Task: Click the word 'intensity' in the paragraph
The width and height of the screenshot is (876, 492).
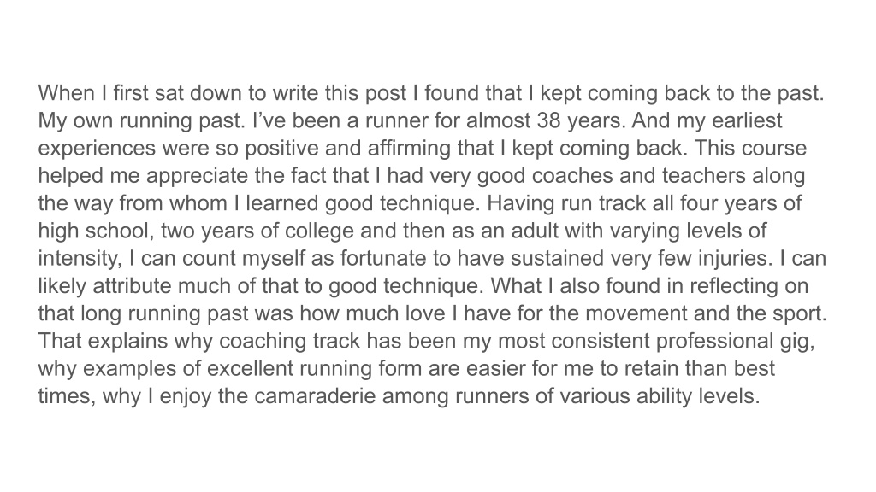Action: pos(80,258)
